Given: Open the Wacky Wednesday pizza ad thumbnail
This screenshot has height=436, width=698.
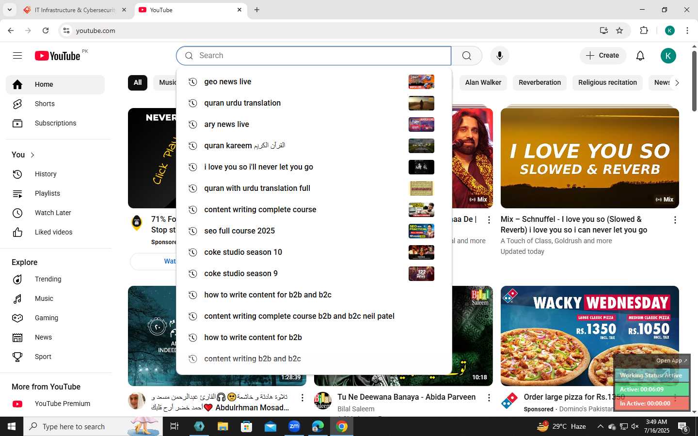Looking at the screenshot, I should pos(589,336).
